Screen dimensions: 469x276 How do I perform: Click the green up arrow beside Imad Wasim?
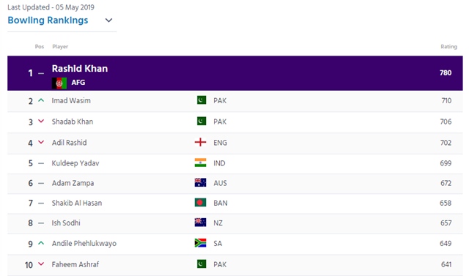point(41,100)
